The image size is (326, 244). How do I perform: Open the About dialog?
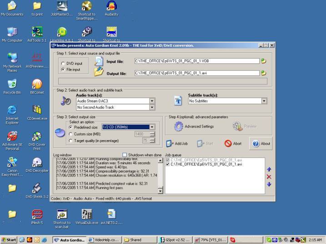(x=261, y=143)
